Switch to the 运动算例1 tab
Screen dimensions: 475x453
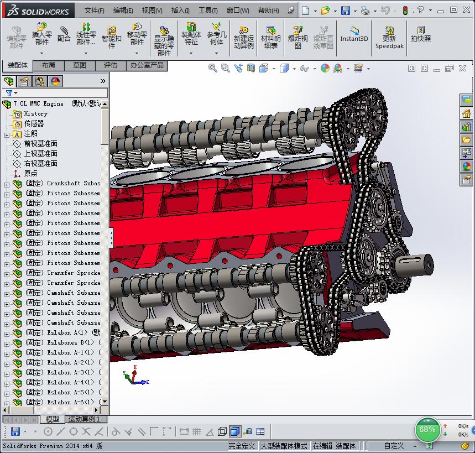[85, 419]
